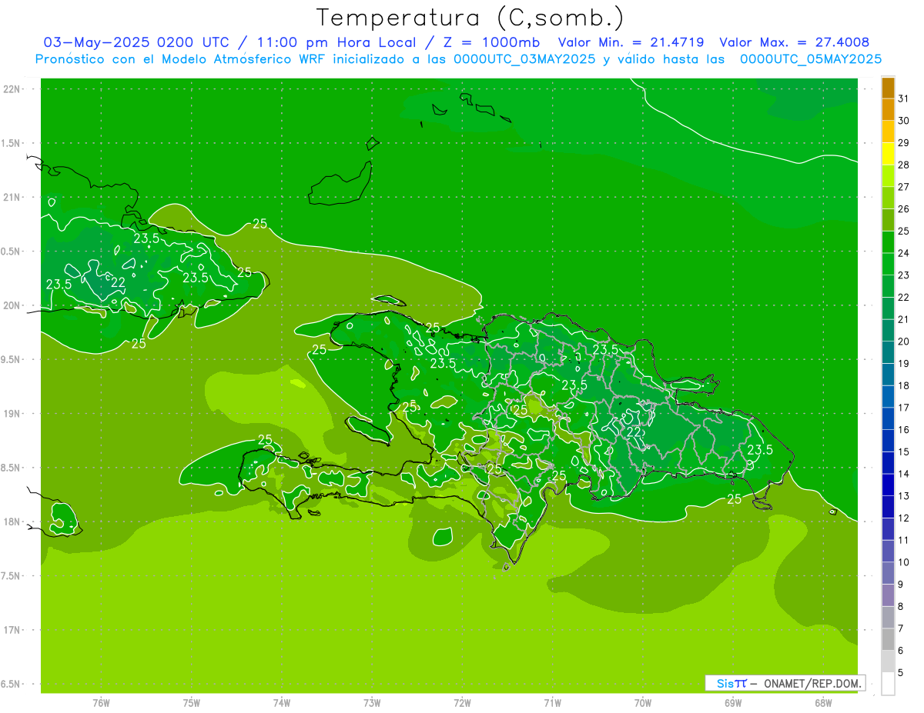The height and width of the screenshot is (713, 924).
Task: Click the blue "Sis" logo text in credit box
Action: [725, 683]
